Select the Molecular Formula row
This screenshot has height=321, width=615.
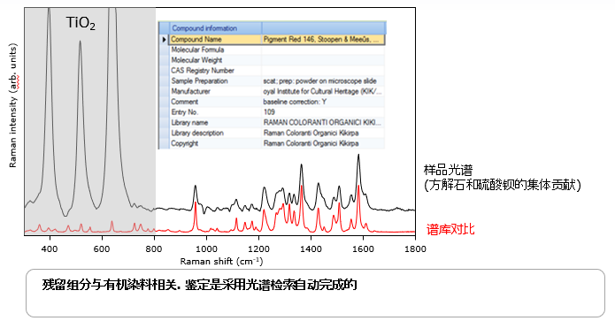click(x=272, y=50)
